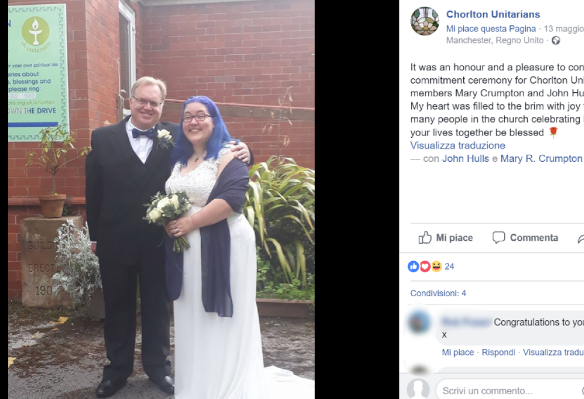Click Mi piace questa Pagina link

point(491,29)
